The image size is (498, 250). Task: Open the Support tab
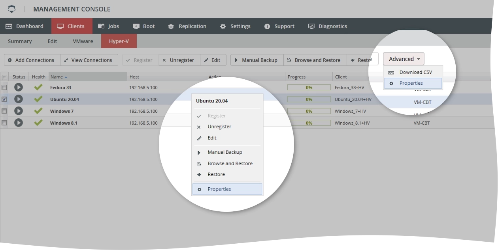coord(279,26)
